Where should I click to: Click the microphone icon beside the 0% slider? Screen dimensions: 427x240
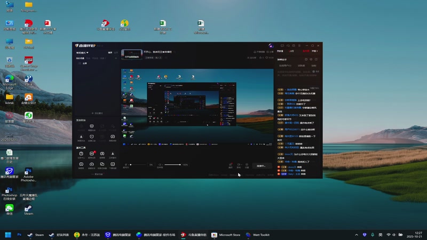(126, 165)
